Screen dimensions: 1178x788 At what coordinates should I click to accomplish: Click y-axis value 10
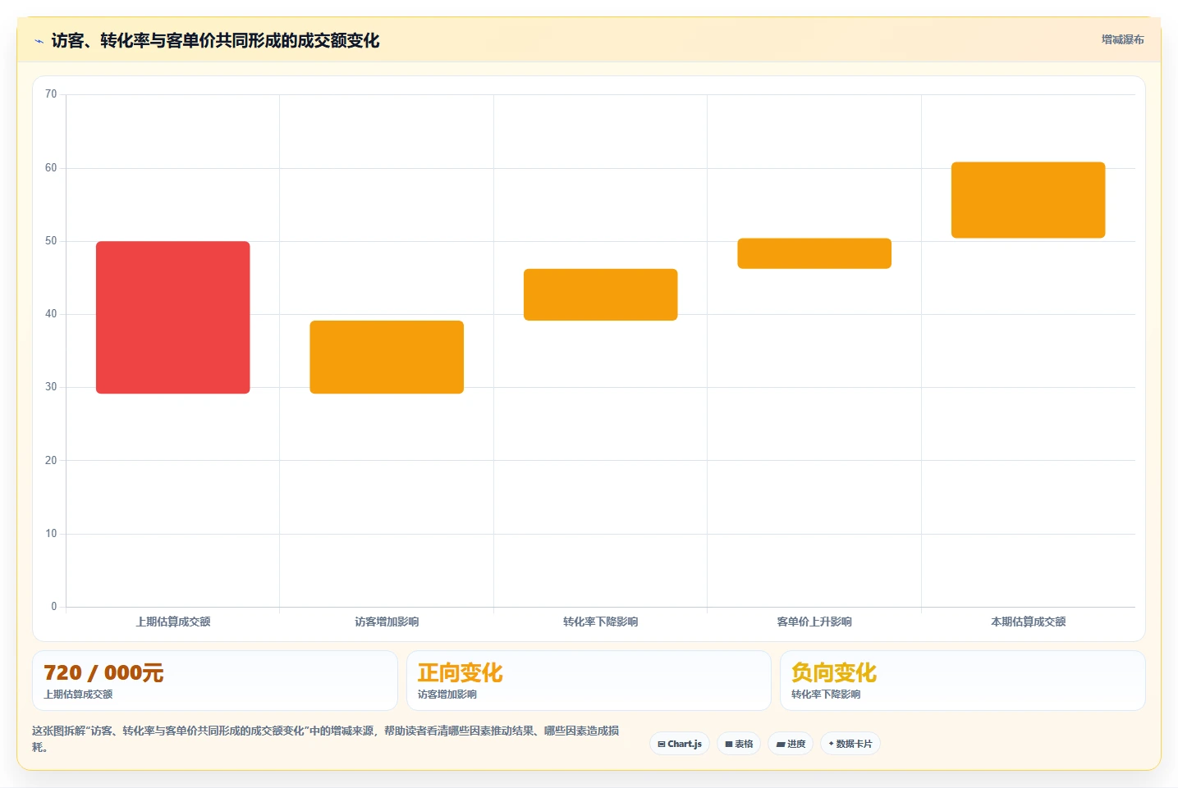(51, 534)
